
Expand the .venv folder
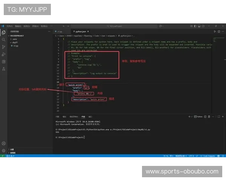[15, 39]
